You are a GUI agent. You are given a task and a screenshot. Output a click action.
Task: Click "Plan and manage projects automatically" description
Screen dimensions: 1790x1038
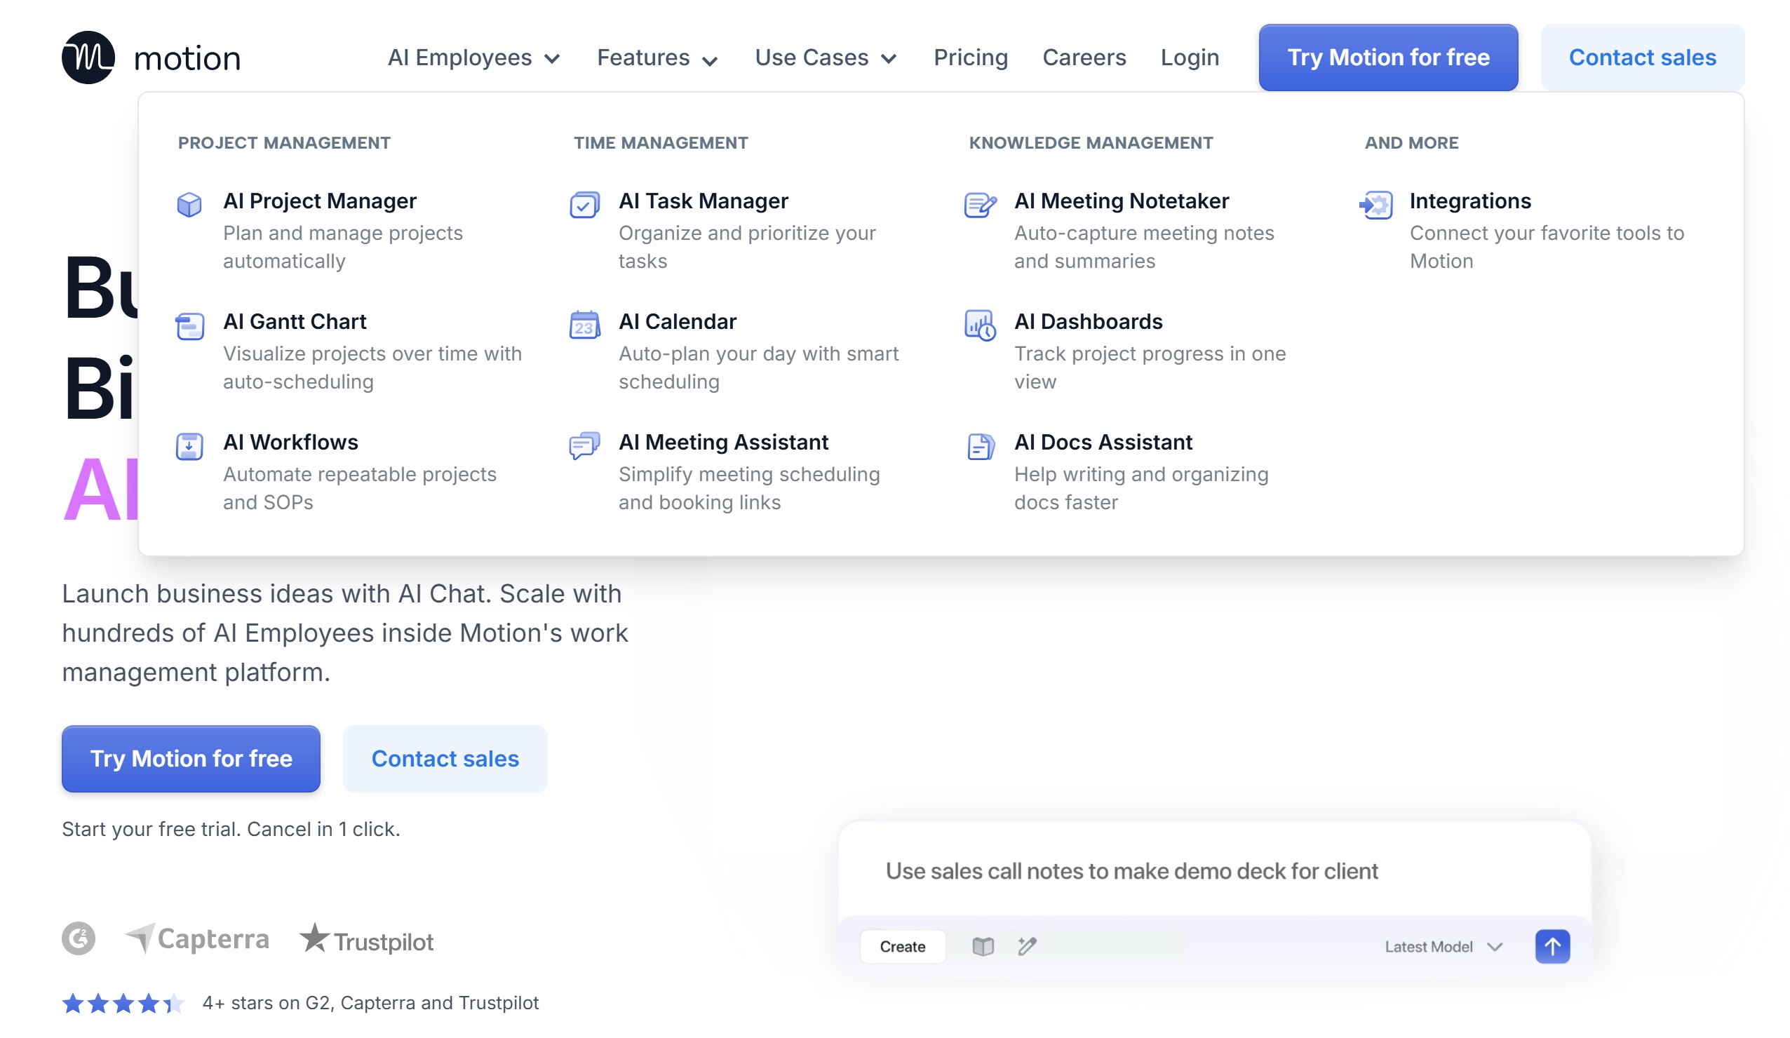pos(343,248)
